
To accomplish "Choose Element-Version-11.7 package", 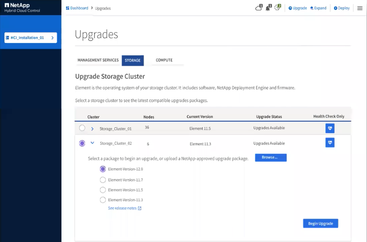I will coord(103,180).
